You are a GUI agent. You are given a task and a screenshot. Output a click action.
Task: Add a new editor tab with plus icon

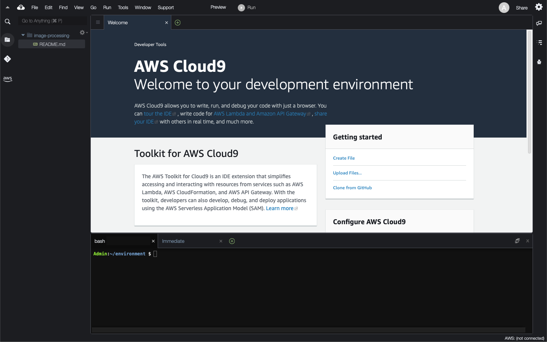177,23
